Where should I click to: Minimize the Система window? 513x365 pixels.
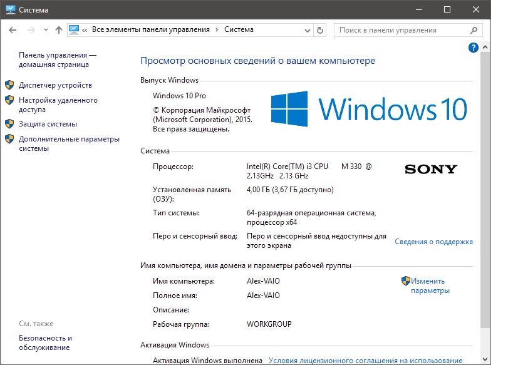tap(419, 10)
